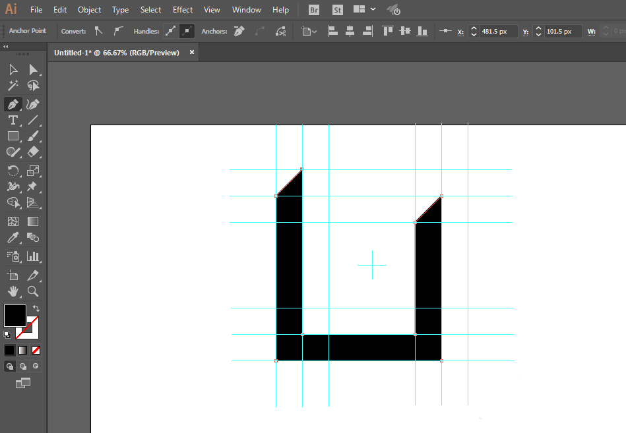Collapse the tools panel with double arrows
The image size is (626, 433).
pyautogui.click(x=6, y=47)
